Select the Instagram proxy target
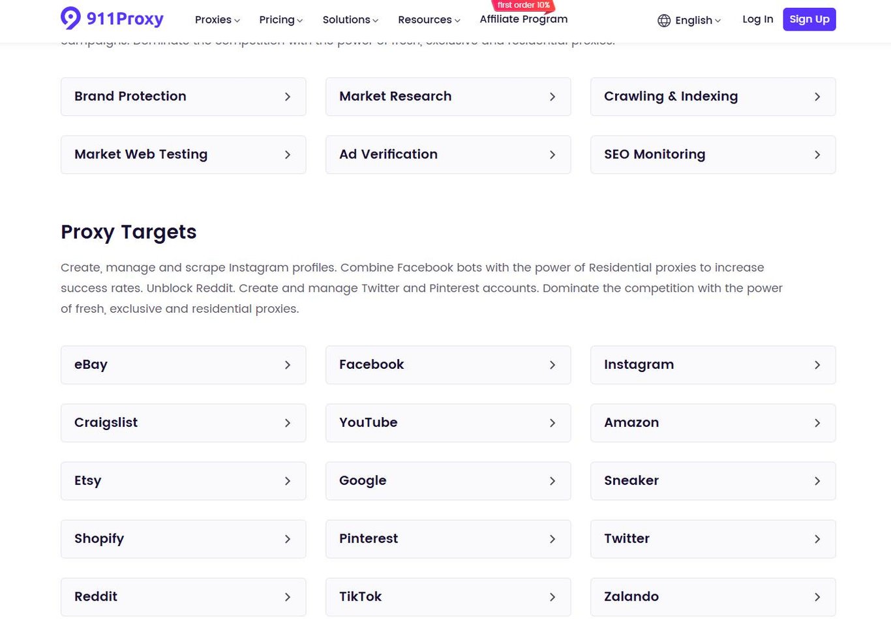891x619 pixels. tap(713, 365)
